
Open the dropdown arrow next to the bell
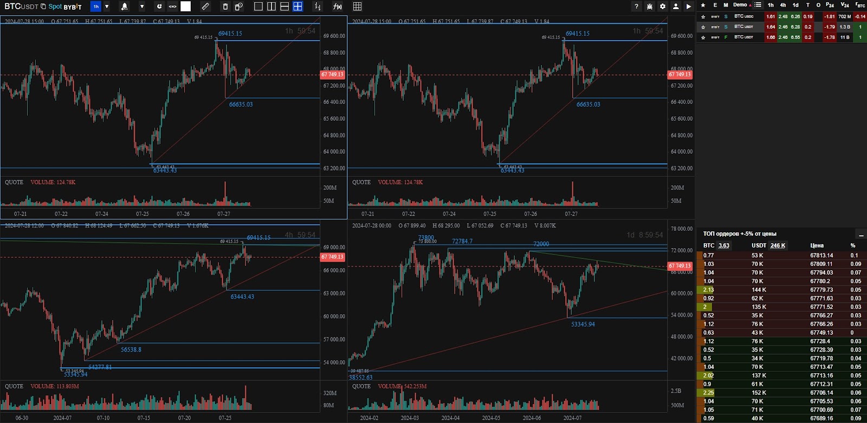[x=142, y=6]
